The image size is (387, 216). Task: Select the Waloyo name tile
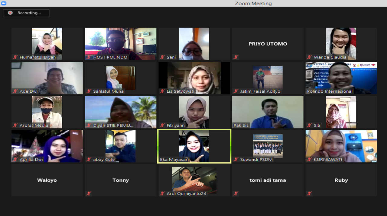click(x=47, y=180)
